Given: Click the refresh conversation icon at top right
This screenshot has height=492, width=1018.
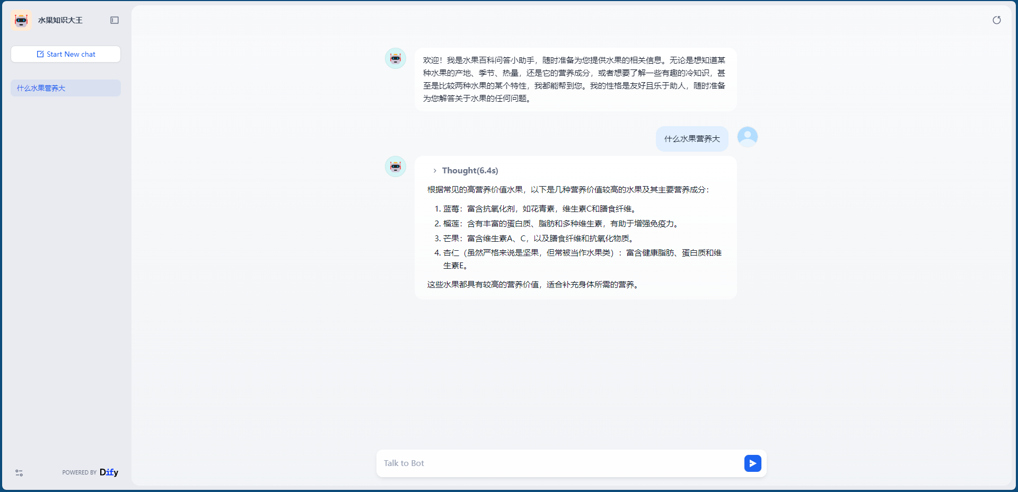Looking at the screenshot, I should pyautogui.click(x=997, y=20).
